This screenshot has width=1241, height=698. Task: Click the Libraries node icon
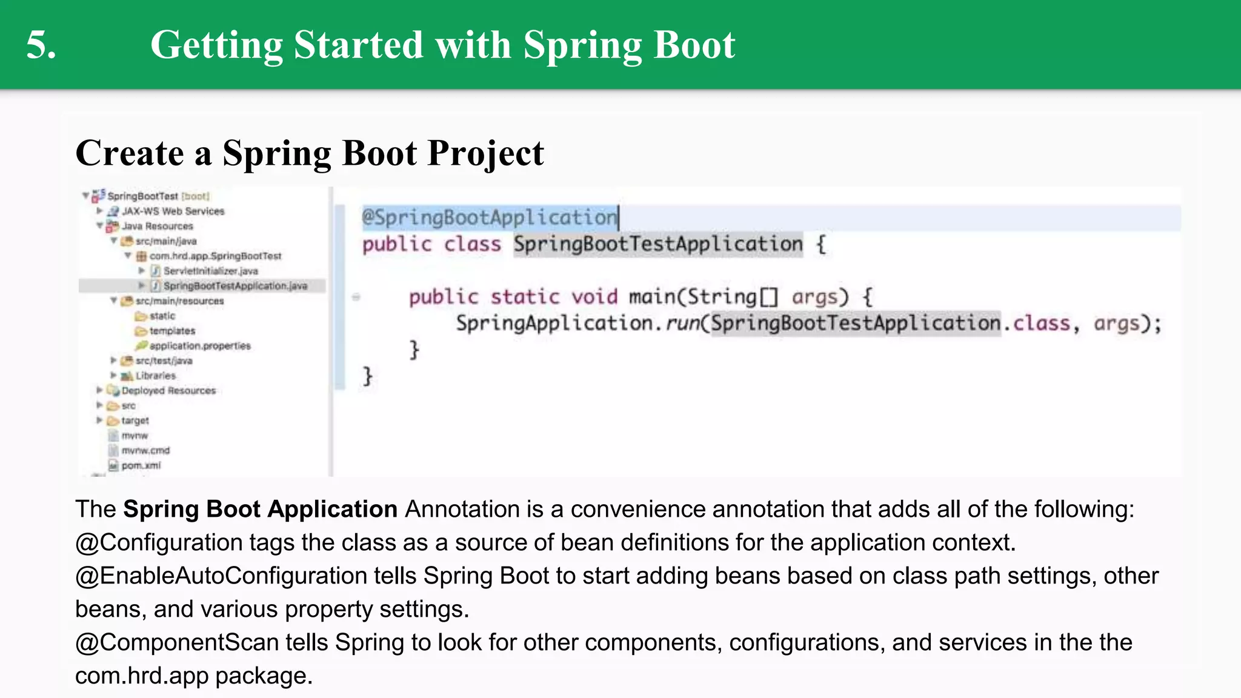[x=127, y=376]
